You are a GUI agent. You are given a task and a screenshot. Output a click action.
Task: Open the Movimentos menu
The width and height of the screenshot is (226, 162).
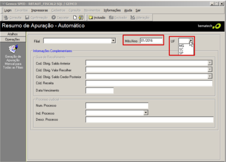pos(92,10)
